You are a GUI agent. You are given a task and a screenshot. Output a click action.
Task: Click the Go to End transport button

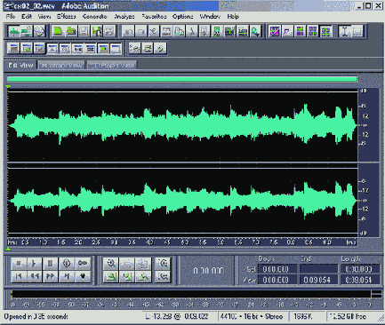point(67,276)
